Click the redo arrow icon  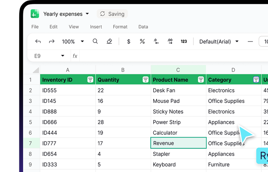52,42
